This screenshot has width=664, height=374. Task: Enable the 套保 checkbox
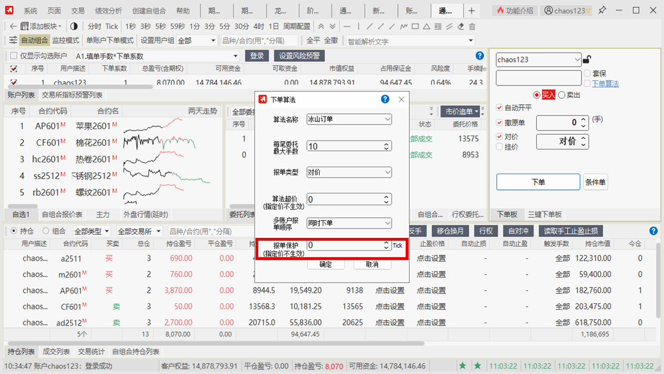coord(587,74)
